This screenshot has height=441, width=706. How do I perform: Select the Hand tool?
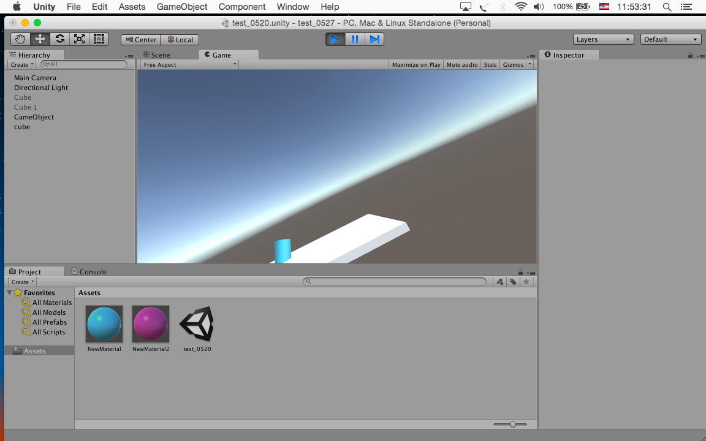(x=20, y=39)
